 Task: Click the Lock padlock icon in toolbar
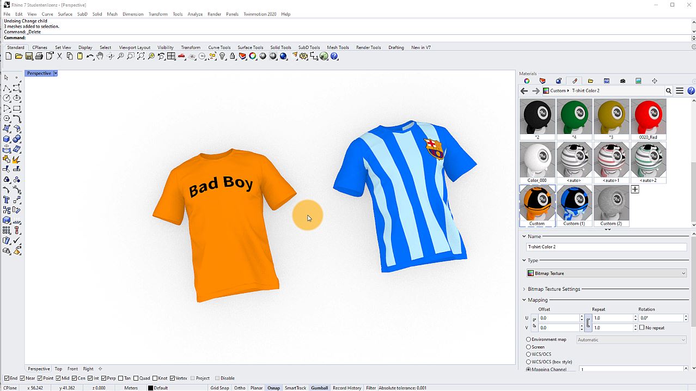233,56
